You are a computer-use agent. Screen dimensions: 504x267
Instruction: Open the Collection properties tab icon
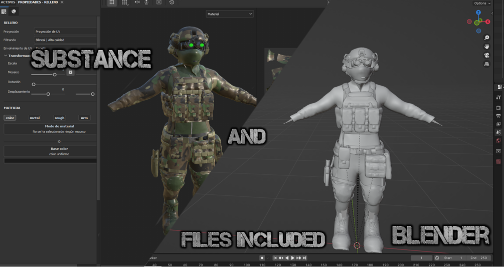pyautogui.click(x=498, y=151)
